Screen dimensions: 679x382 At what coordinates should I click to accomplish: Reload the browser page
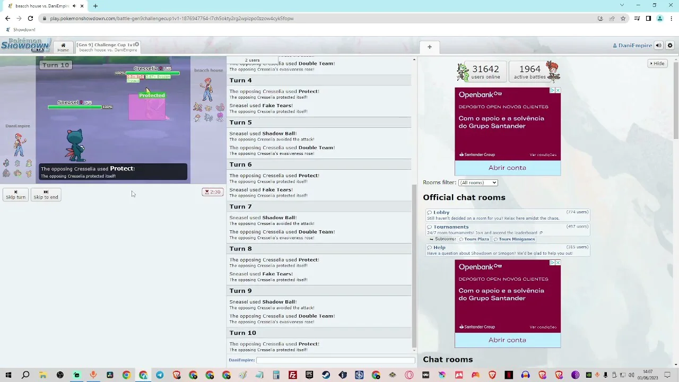(30, 19)
